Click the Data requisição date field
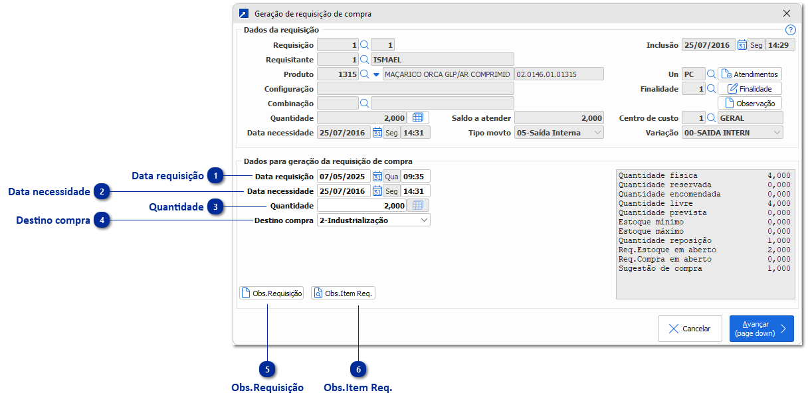 pos(344,177)
